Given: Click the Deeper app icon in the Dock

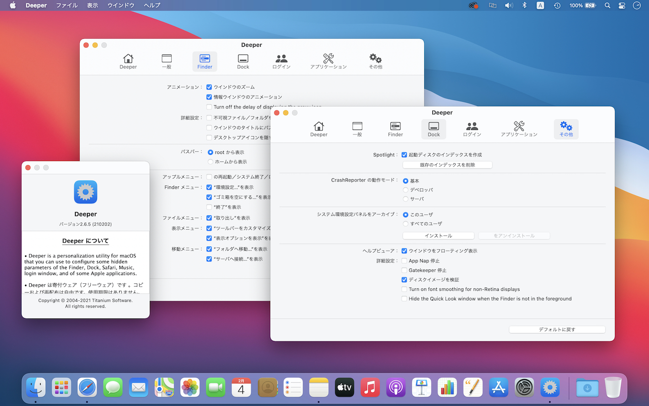Looking at the screenshot, I should (550, 387).
